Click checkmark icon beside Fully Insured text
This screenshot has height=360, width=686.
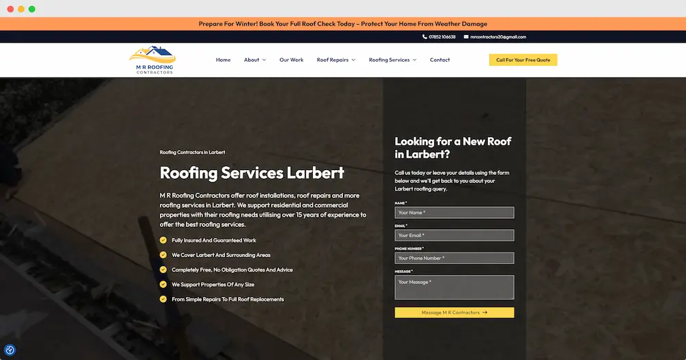click(163, 240)
